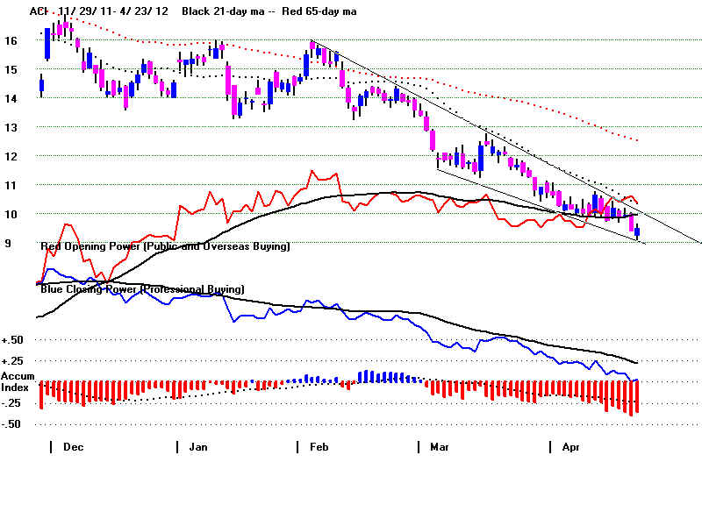
Task: Click the 16 price level on y-axis
Action: coord(11,40)
